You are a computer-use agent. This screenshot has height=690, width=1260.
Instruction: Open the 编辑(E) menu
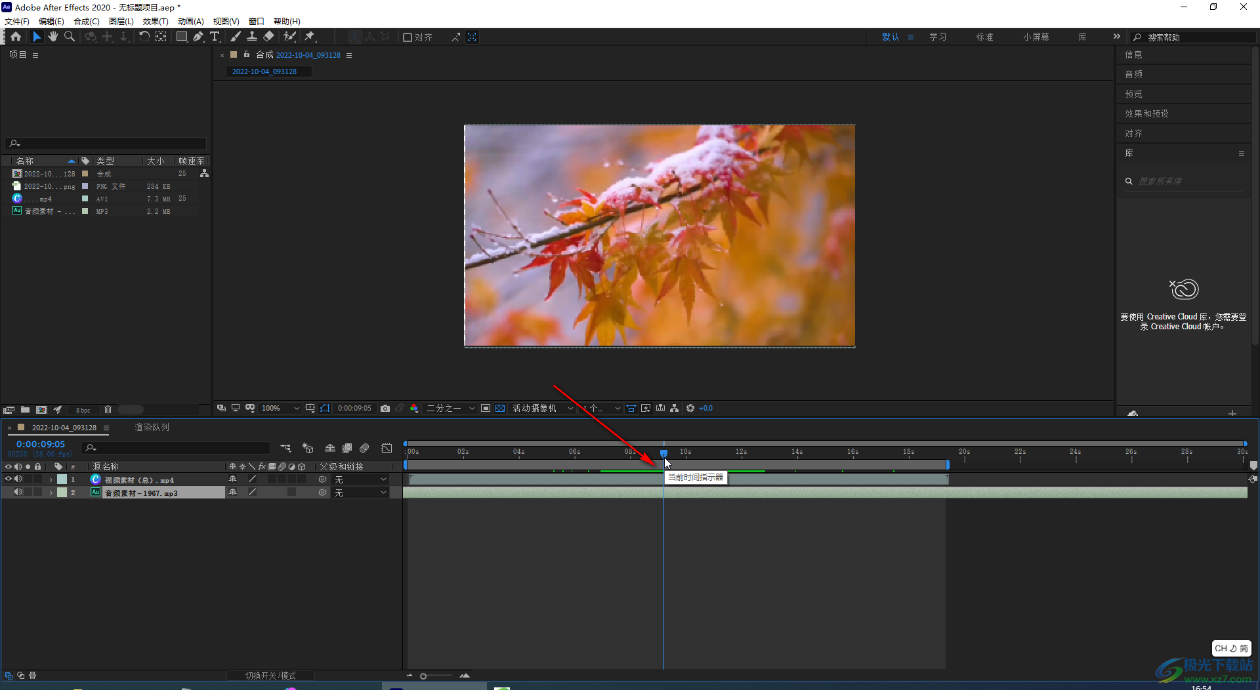point(51,21)
